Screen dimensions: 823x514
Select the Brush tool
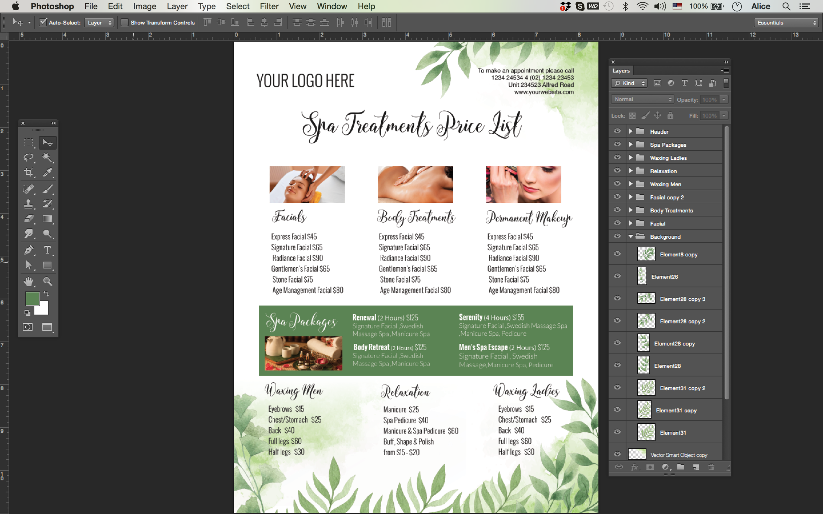tap(48, 189)
